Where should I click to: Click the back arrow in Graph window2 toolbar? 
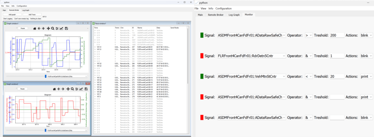coord(59,89)
